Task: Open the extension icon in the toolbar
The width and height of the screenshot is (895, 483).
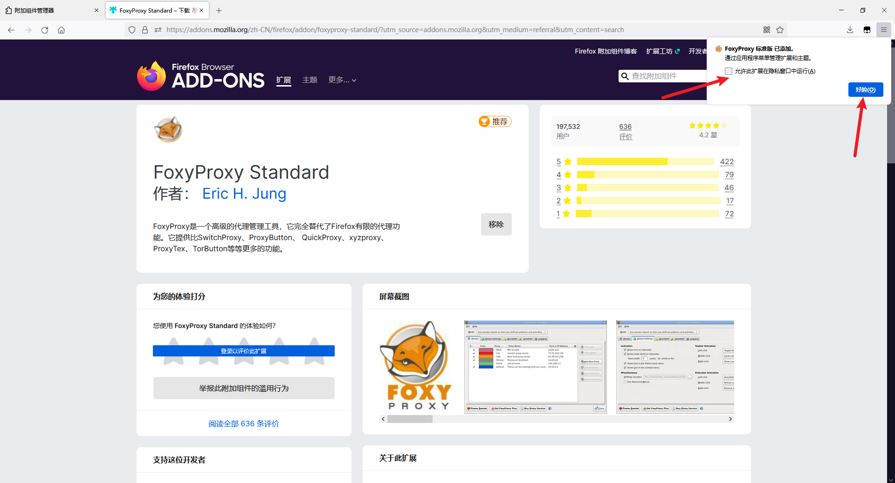Action: [x=867, y=30]
